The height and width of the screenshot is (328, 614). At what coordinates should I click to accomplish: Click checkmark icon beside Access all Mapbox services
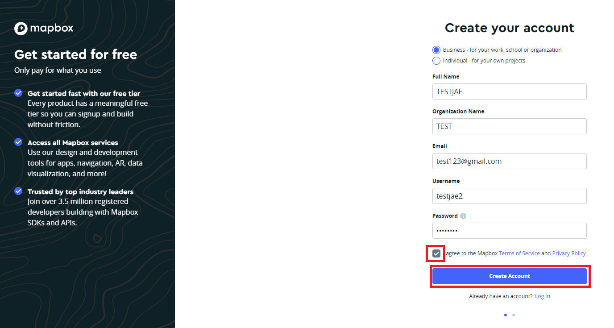pos(18,142)
